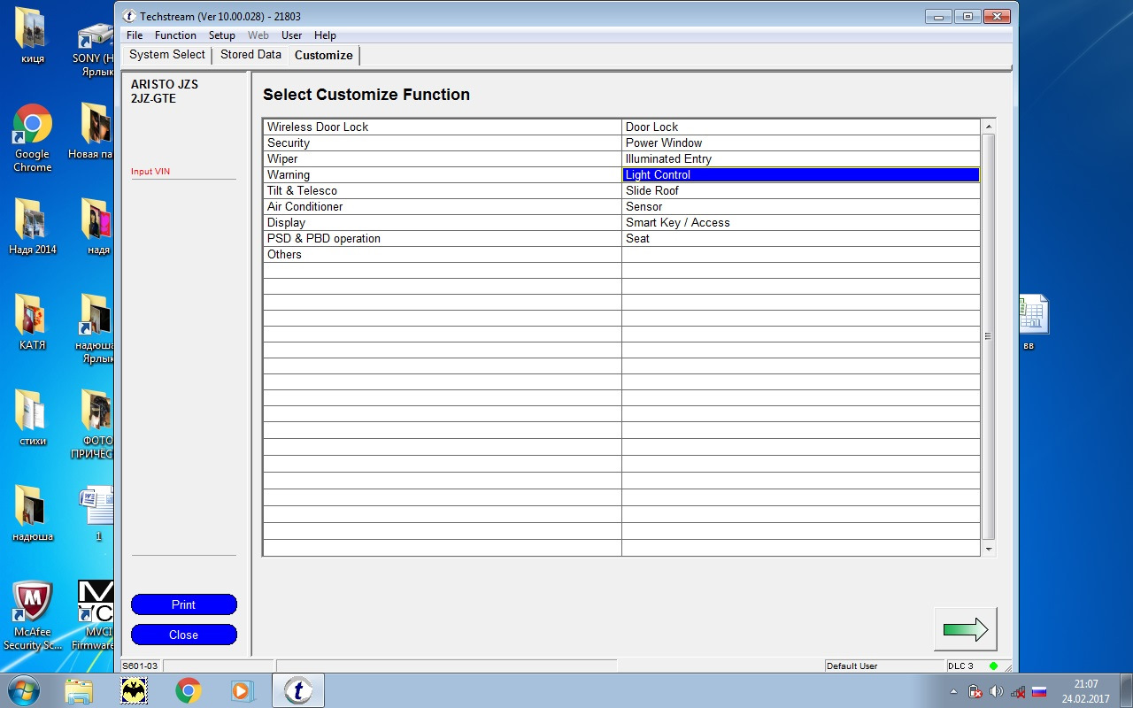Viewport: 1133px width, 708px height.
Task: Open the Setup menu
Action: 222,35
